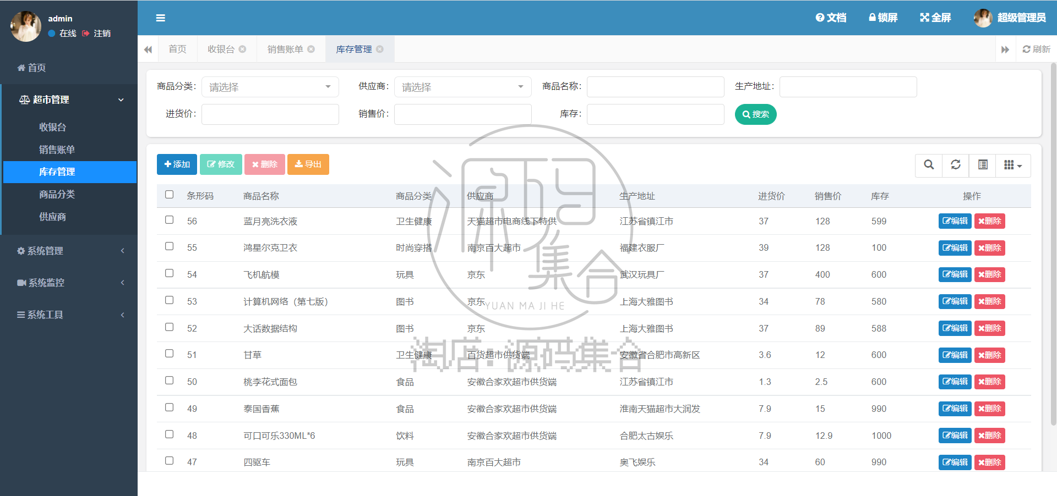Switch to the 销售账单 tab
The height and width of the screenshot is (496, 1057).
coord(285,49)
